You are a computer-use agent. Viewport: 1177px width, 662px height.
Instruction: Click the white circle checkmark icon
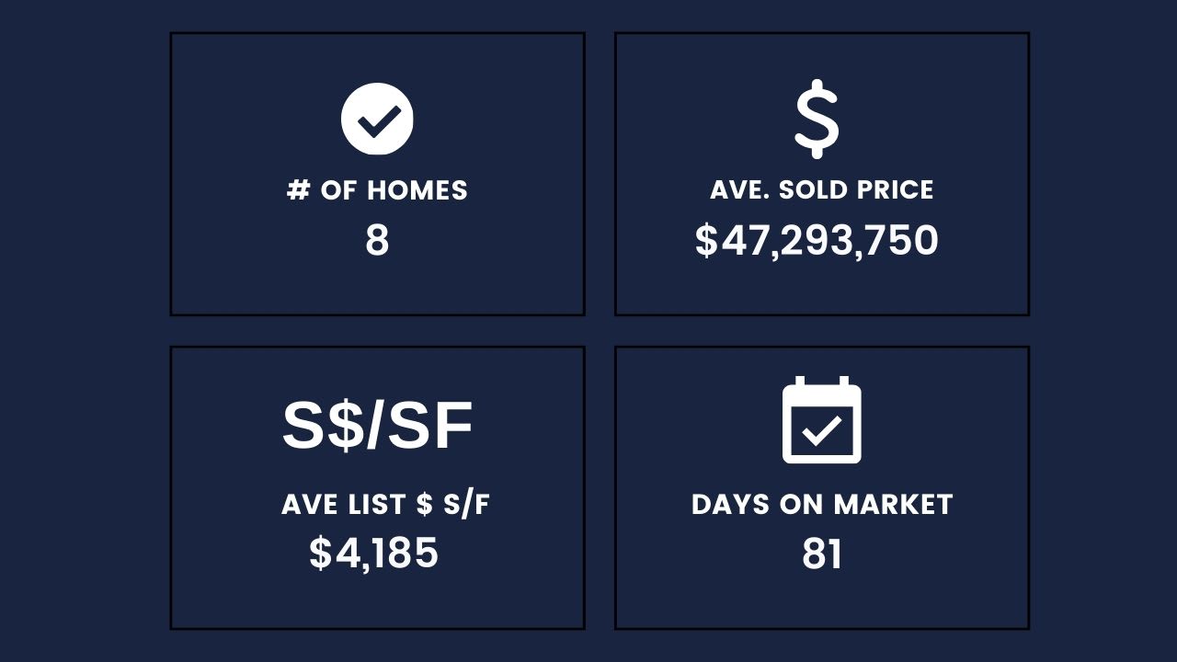tap(377, 119)
